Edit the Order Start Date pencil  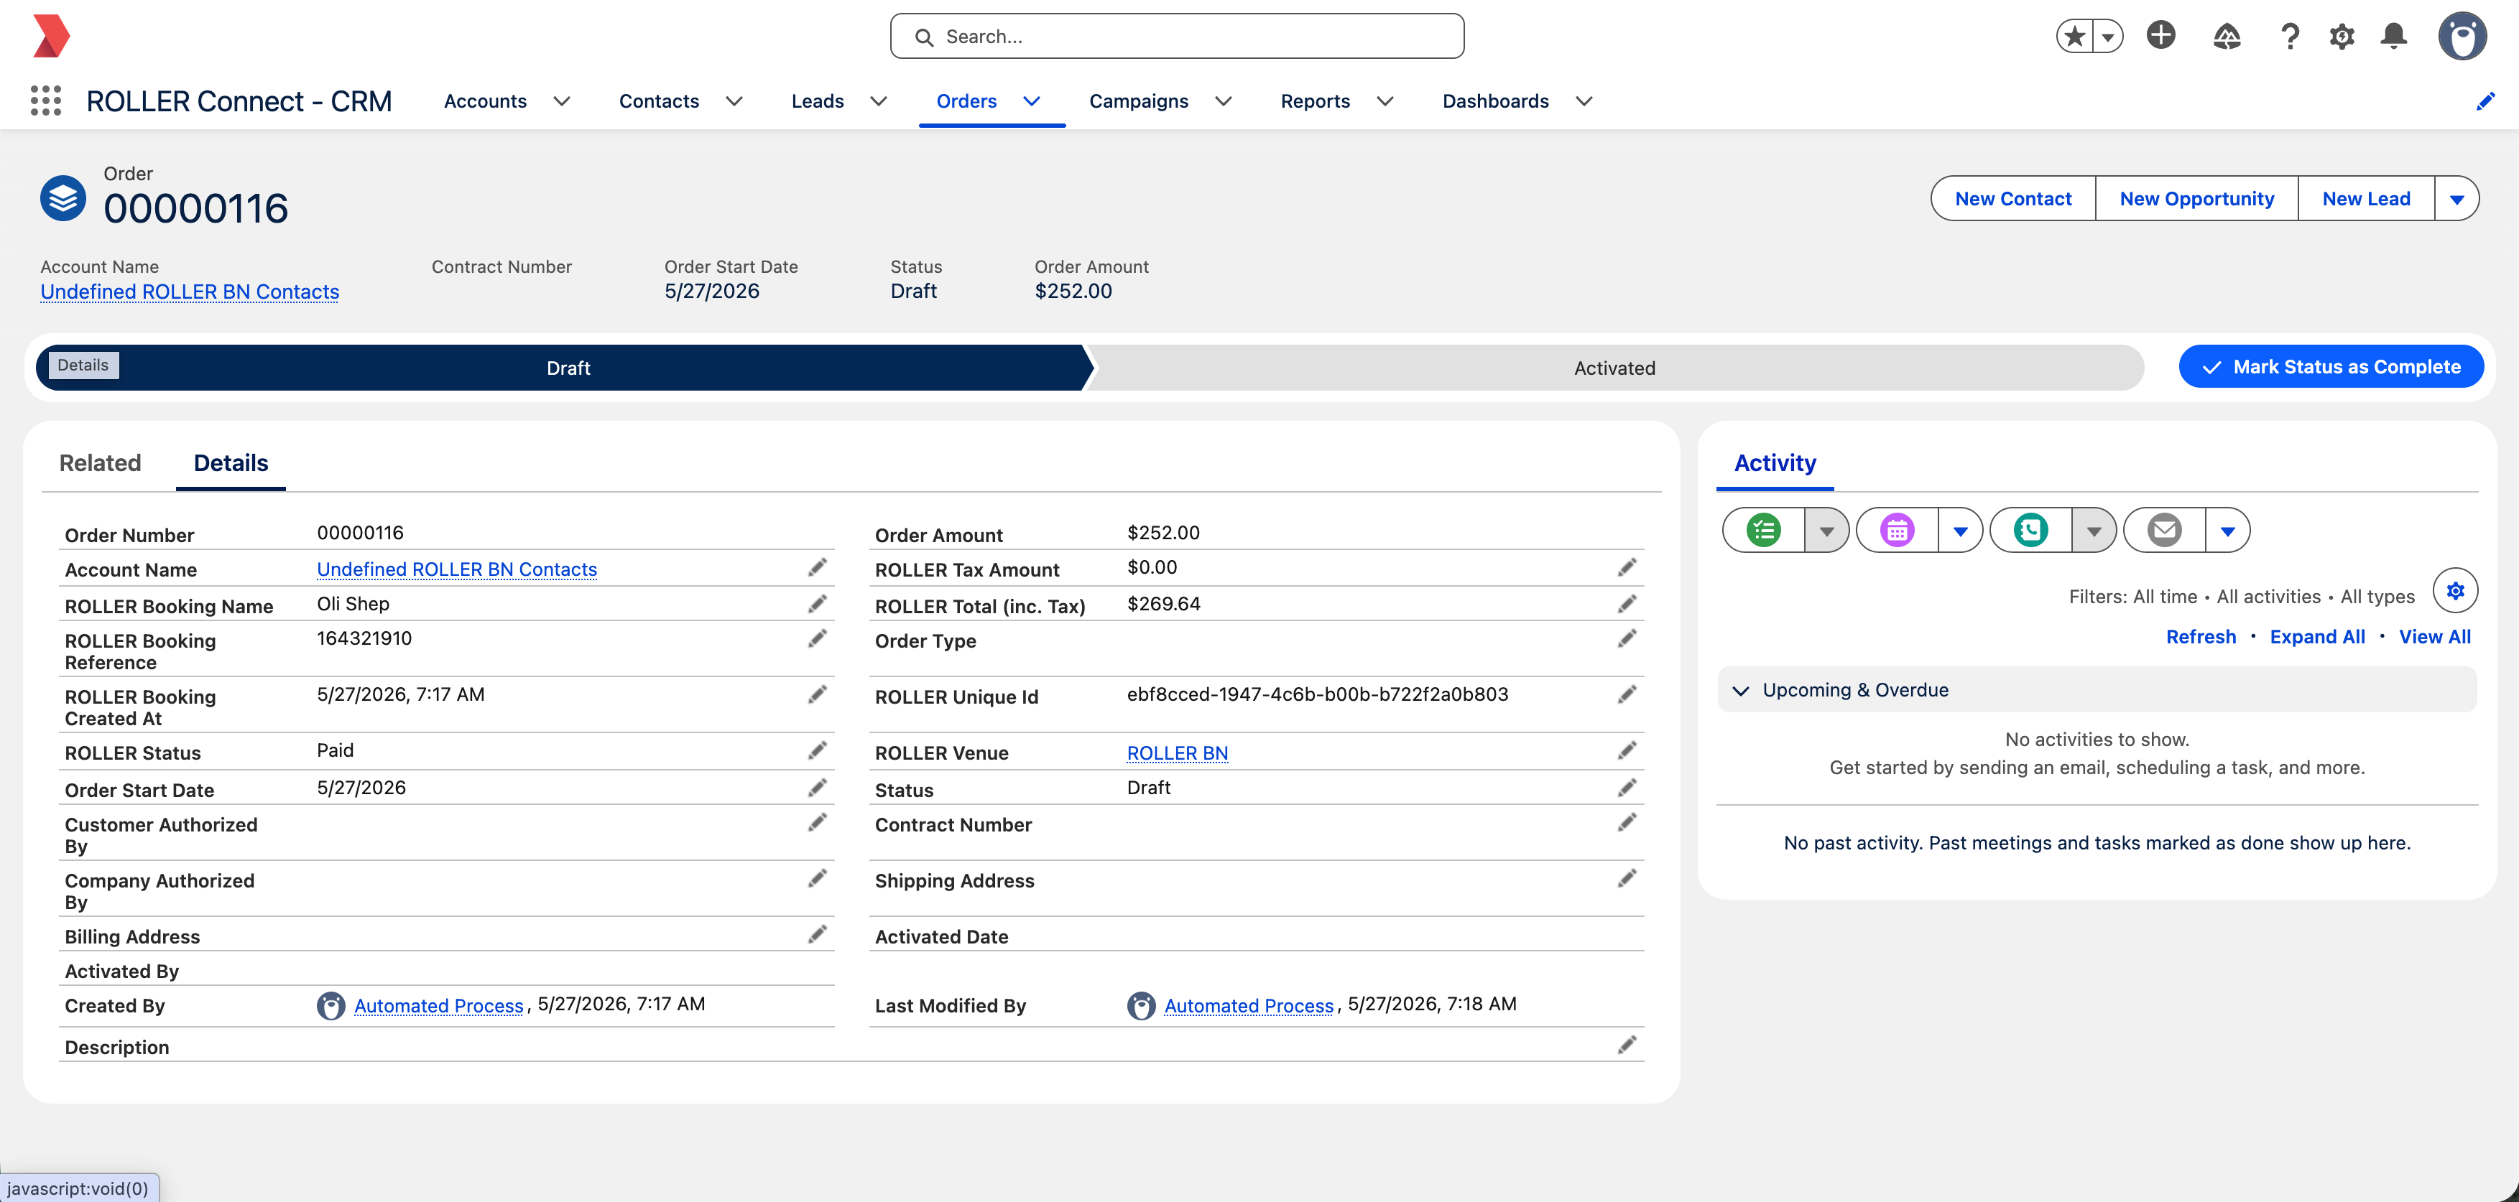[818, 788]
